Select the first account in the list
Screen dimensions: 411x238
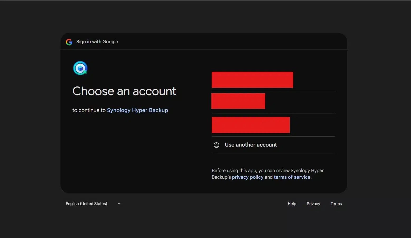(252, 80)
